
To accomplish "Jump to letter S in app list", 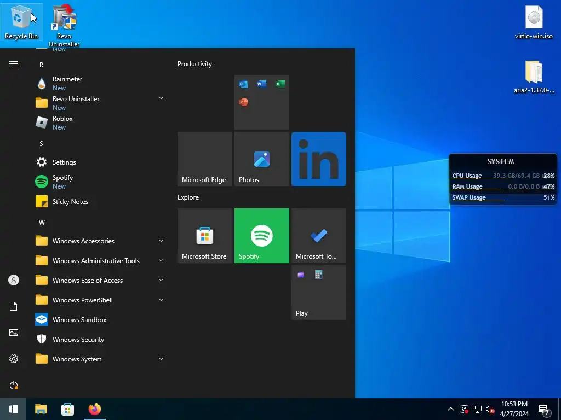I will tap(41, 144).
